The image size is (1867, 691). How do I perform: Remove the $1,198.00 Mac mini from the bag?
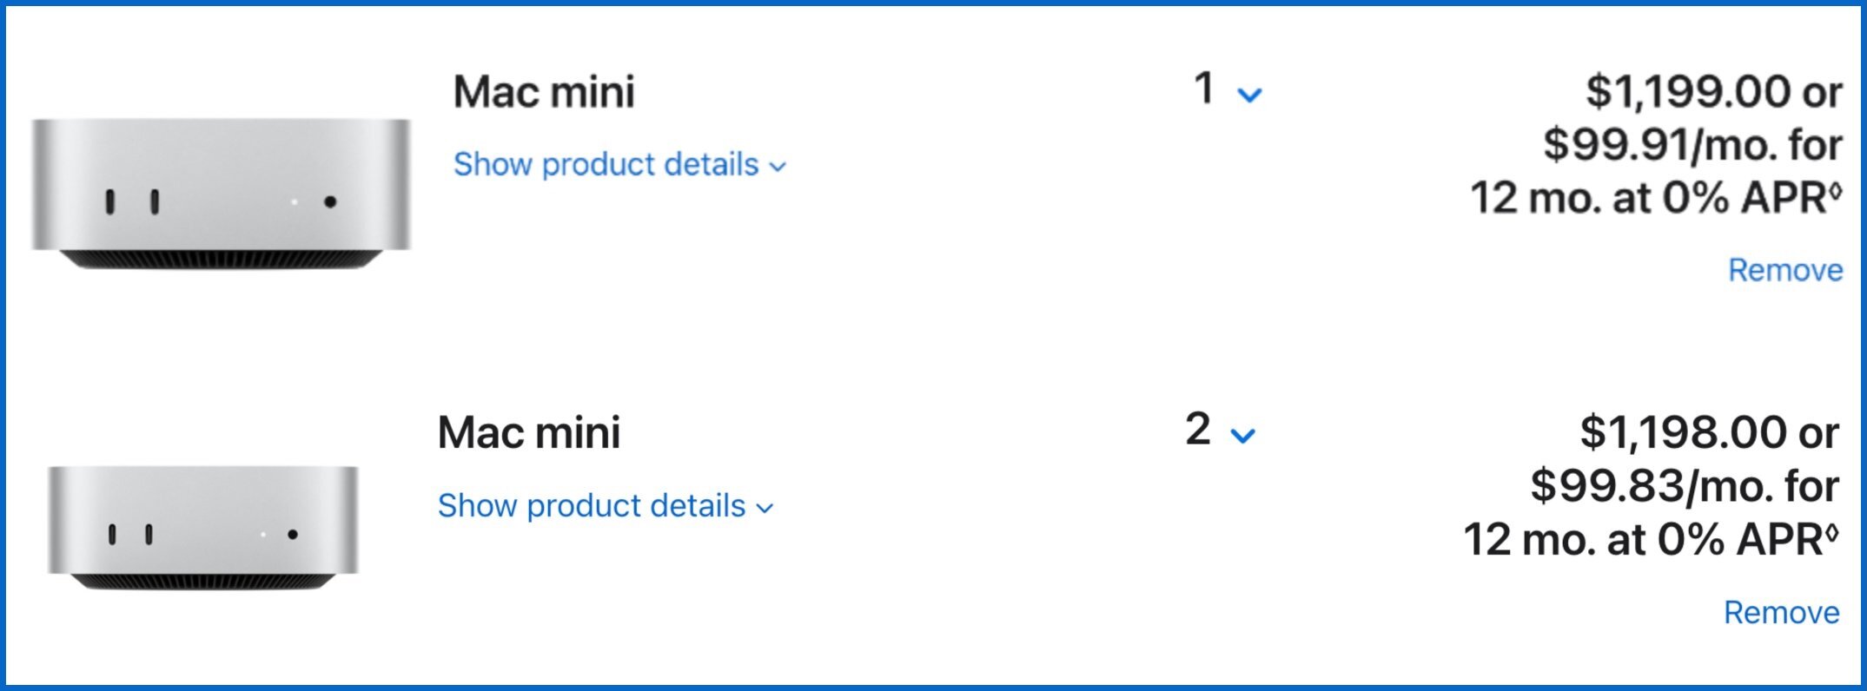1781,612
